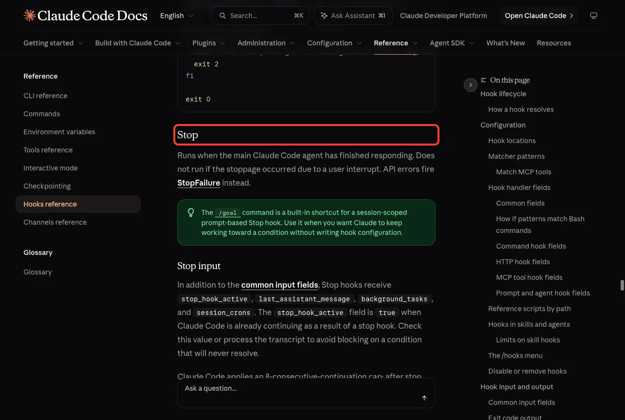Viewport: 625px width, 420px height.
Task: Jump to HTTP hook fields
Action: (523, 262)
